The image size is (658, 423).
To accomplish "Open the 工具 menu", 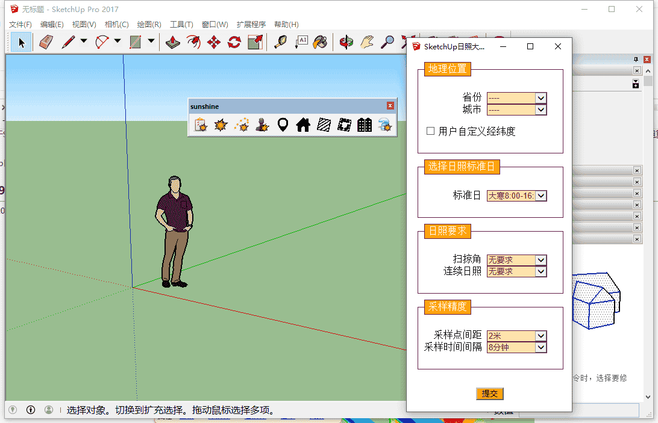I will [x=183, y=25].
